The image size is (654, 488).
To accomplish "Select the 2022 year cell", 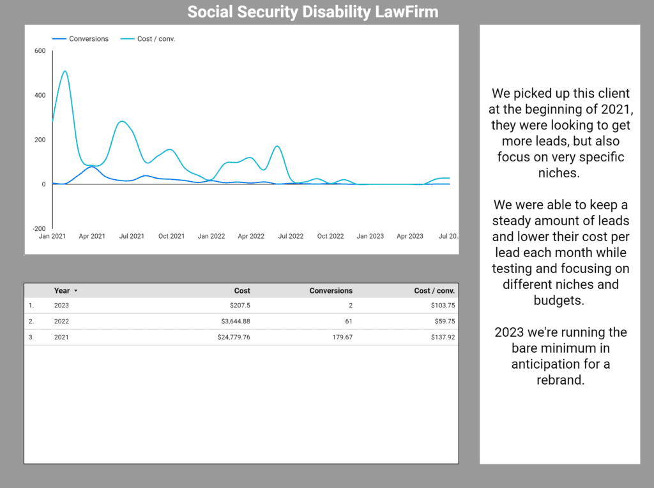I will [62, 322].
